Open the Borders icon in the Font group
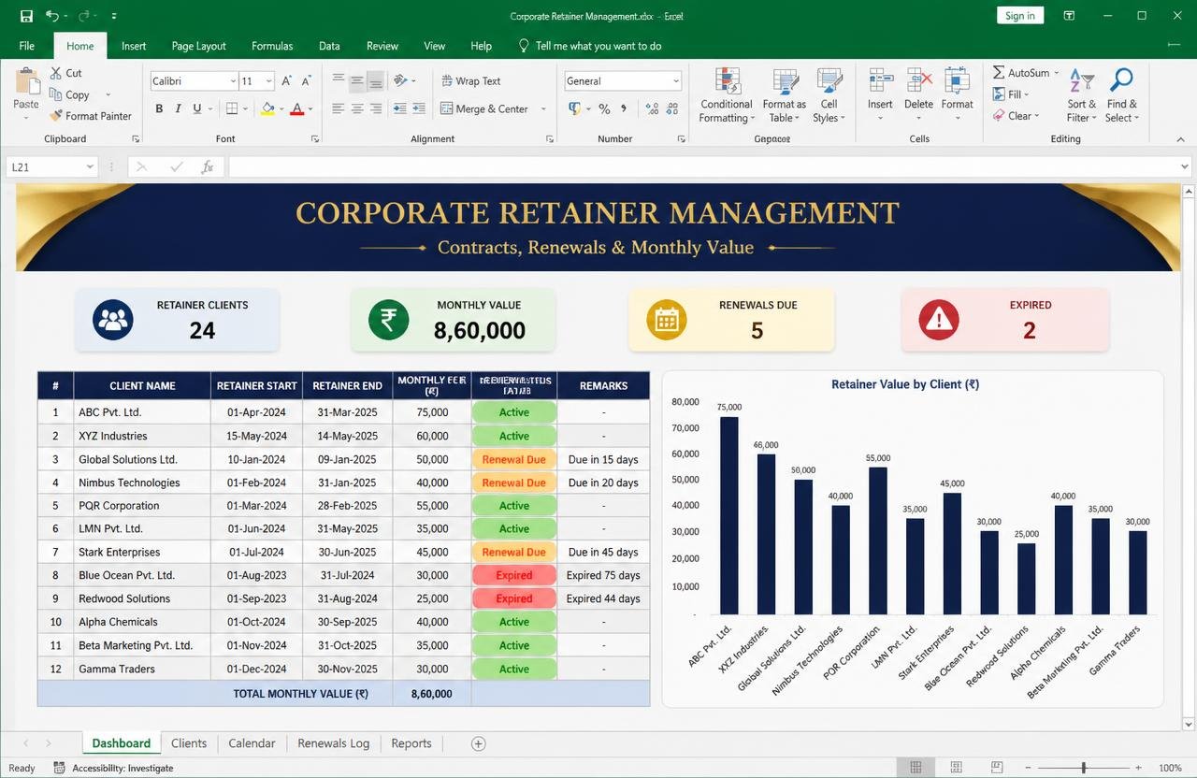This screenshot has height=778, width=1197. pyautogui.click(x=232, y=108)
